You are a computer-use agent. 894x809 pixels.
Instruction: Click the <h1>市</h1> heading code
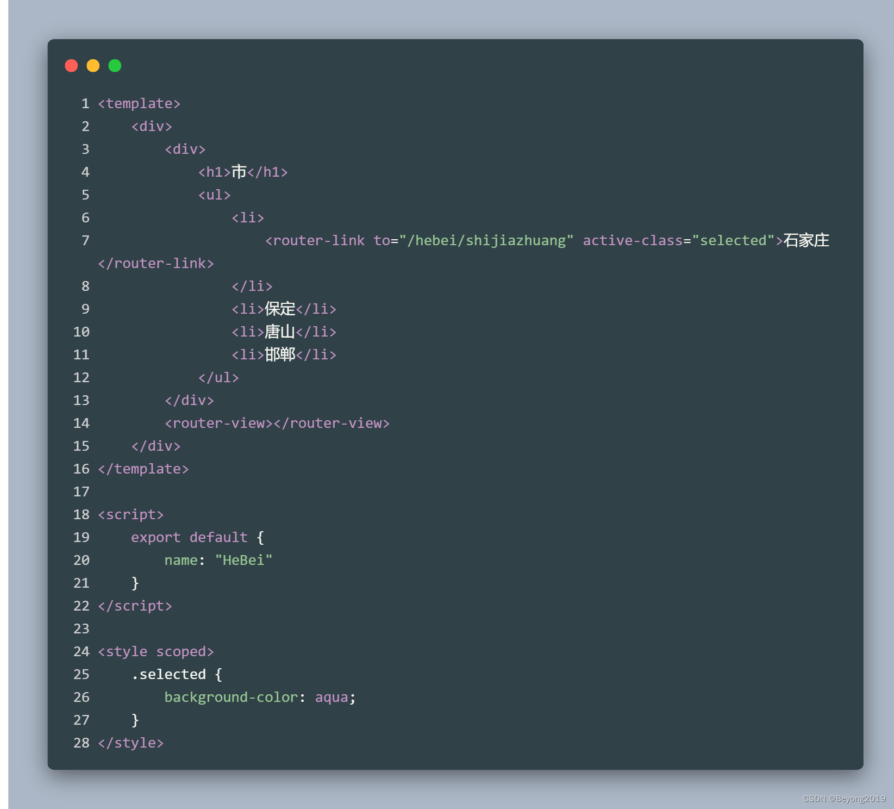coord(243,172)
